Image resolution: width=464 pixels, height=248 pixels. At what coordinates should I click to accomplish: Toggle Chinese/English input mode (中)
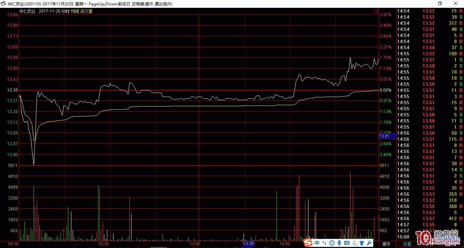coord(317,243)
